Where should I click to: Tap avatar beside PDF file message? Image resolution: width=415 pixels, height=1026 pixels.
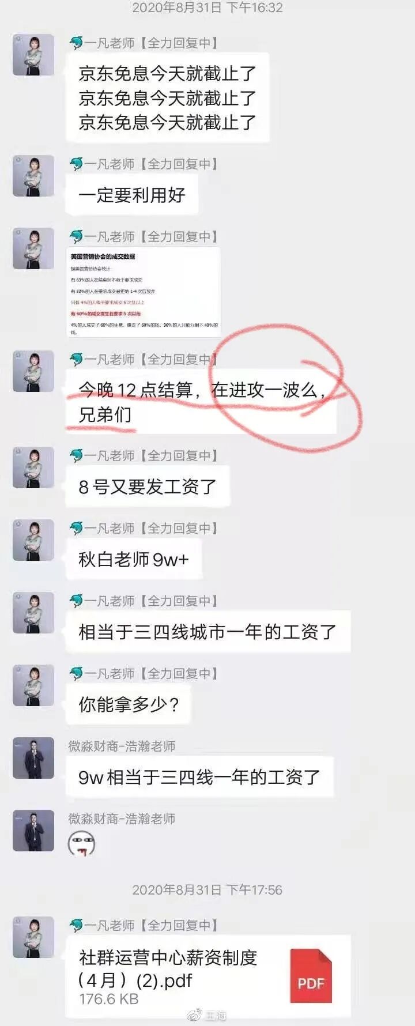[x=33, y=937]
